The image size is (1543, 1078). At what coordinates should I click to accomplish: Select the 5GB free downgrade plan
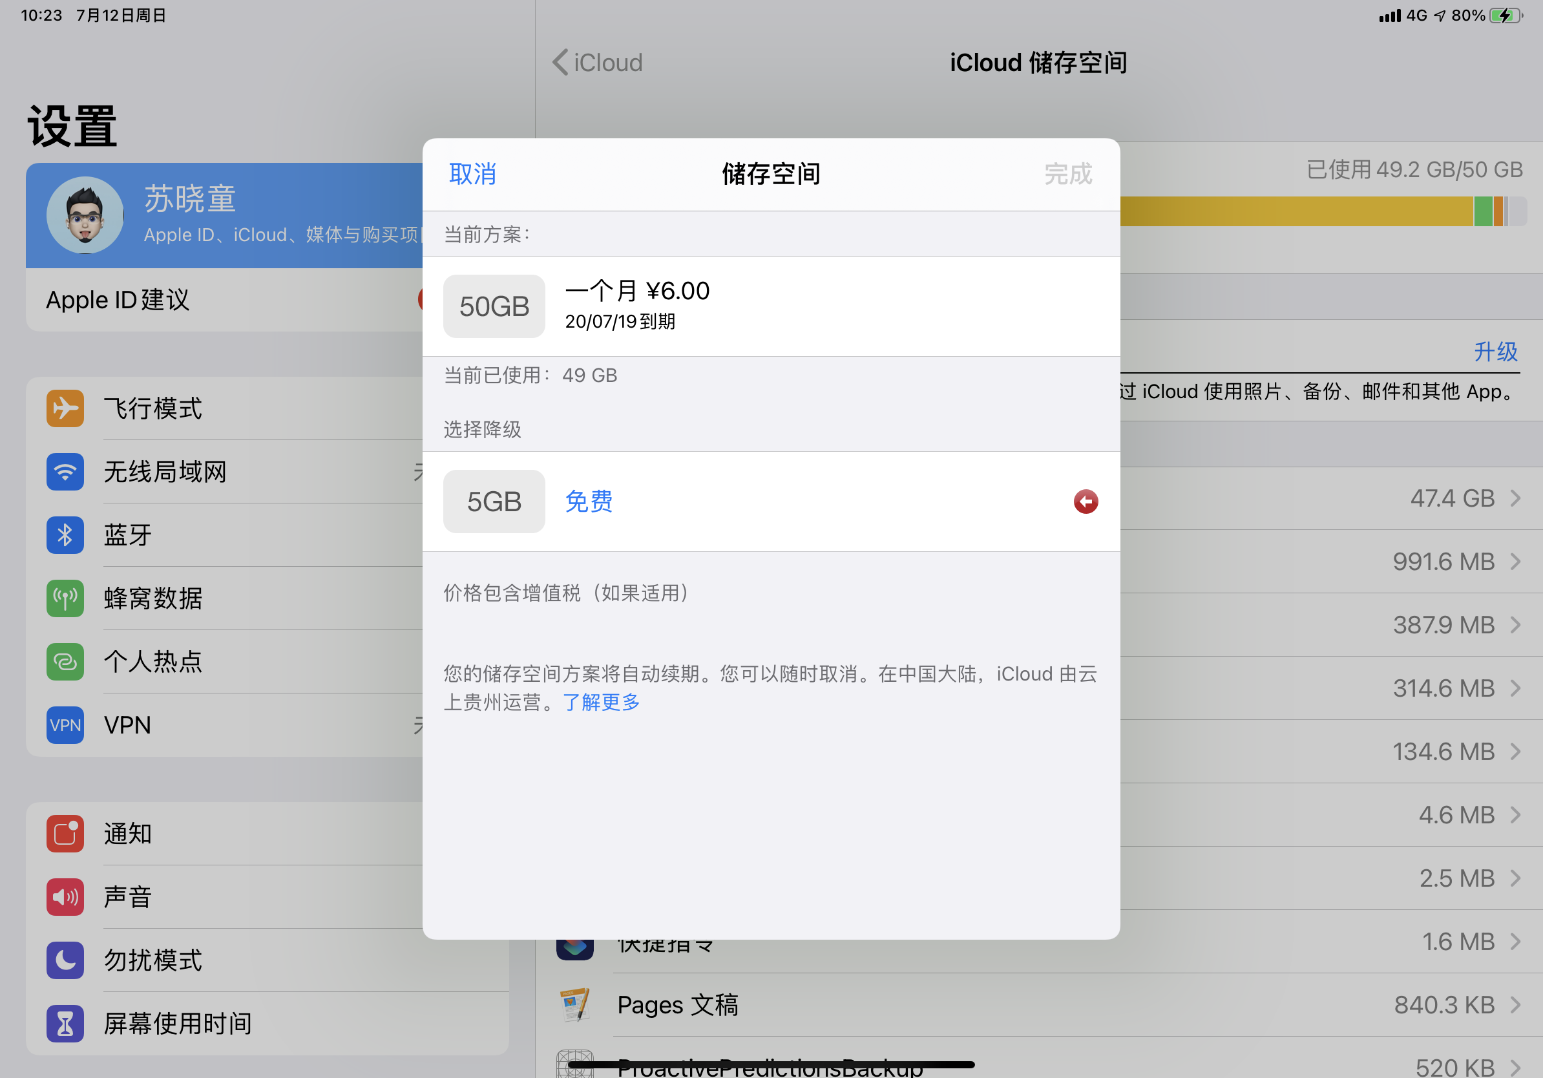pyautogui.click(x=588, y=502)
